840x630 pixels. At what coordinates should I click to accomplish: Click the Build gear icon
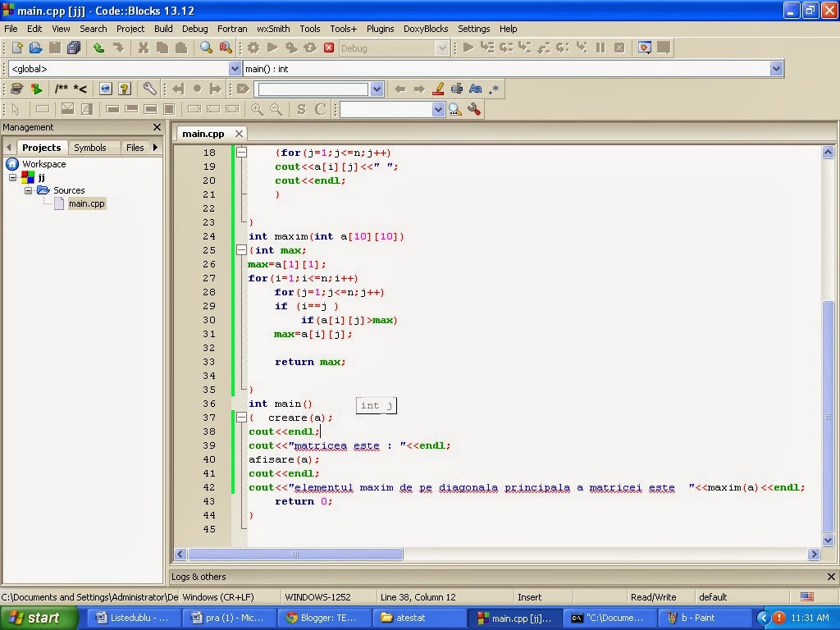coord(253,48)
